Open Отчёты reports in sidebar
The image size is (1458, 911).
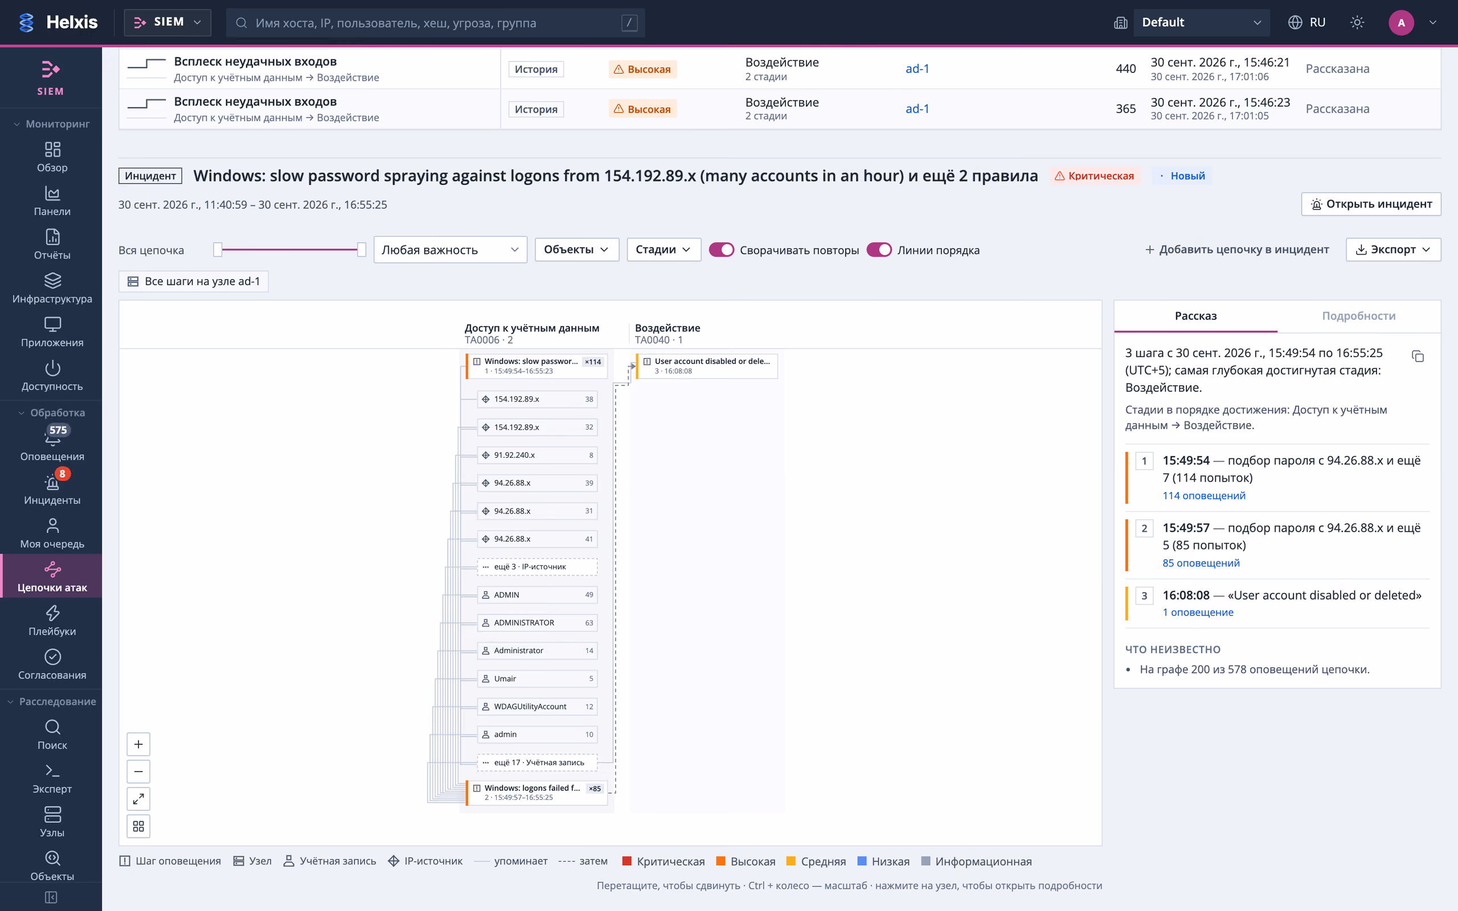[52, 245]
